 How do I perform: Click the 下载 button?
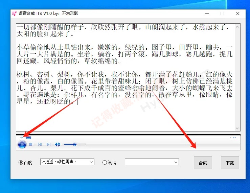pos(230,163)
